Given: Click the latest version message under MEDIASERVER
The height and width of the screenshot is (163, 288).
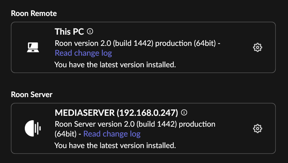Looking at the screenshot, I should 115,145.
